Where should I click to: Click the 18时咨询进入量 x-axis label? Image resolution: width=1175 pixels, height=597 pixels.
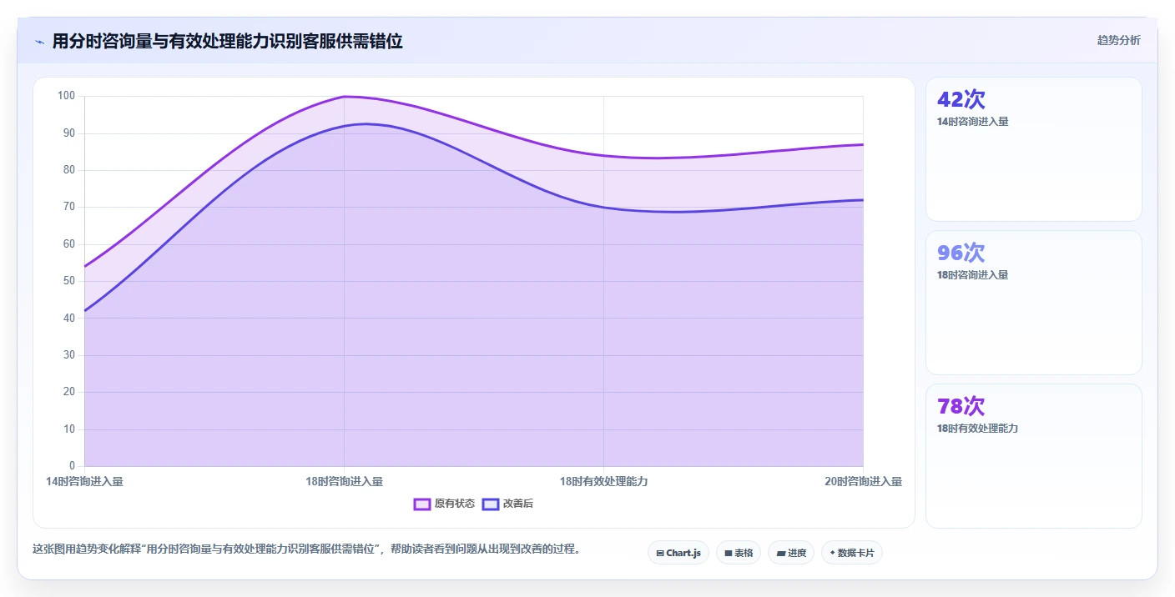point(345,481)
